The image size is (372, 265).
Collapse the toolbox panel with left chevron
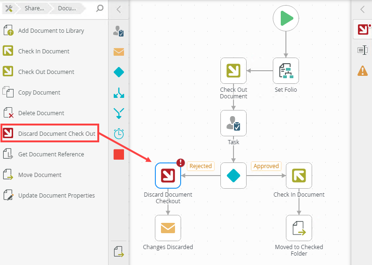click(x=119, y=9)
